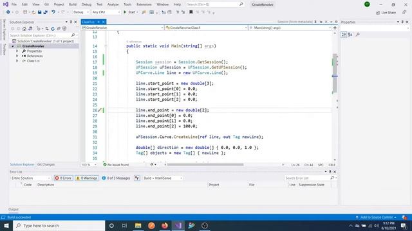Click Windows 'Type here to search' box
This screenshot has height=231, width=412.
[x=59, y=225]
